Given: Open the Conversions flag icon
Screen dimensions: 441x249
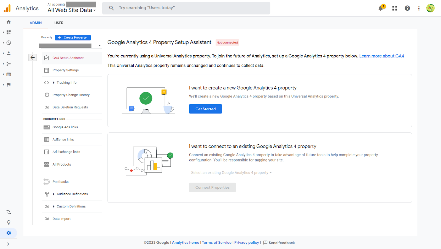Looking at the screenshot, I should (9, 85).
